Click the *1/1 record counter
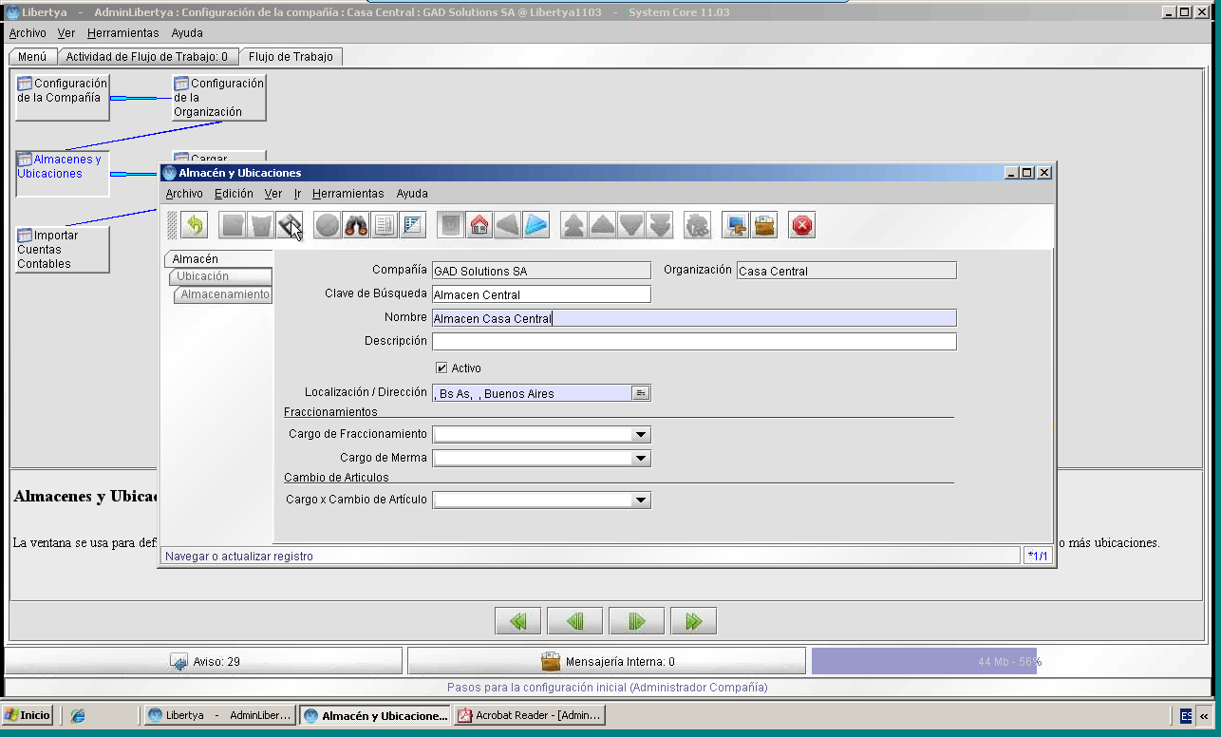1221x737 pixels. point(1038,556)
